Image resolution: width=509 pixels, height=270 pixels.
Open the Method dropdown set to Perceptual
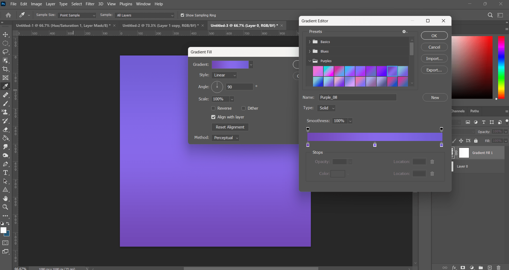click(225, 138)
